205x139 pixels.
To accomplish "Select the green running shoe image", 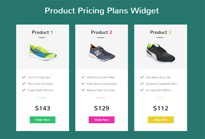I will 42,52.
